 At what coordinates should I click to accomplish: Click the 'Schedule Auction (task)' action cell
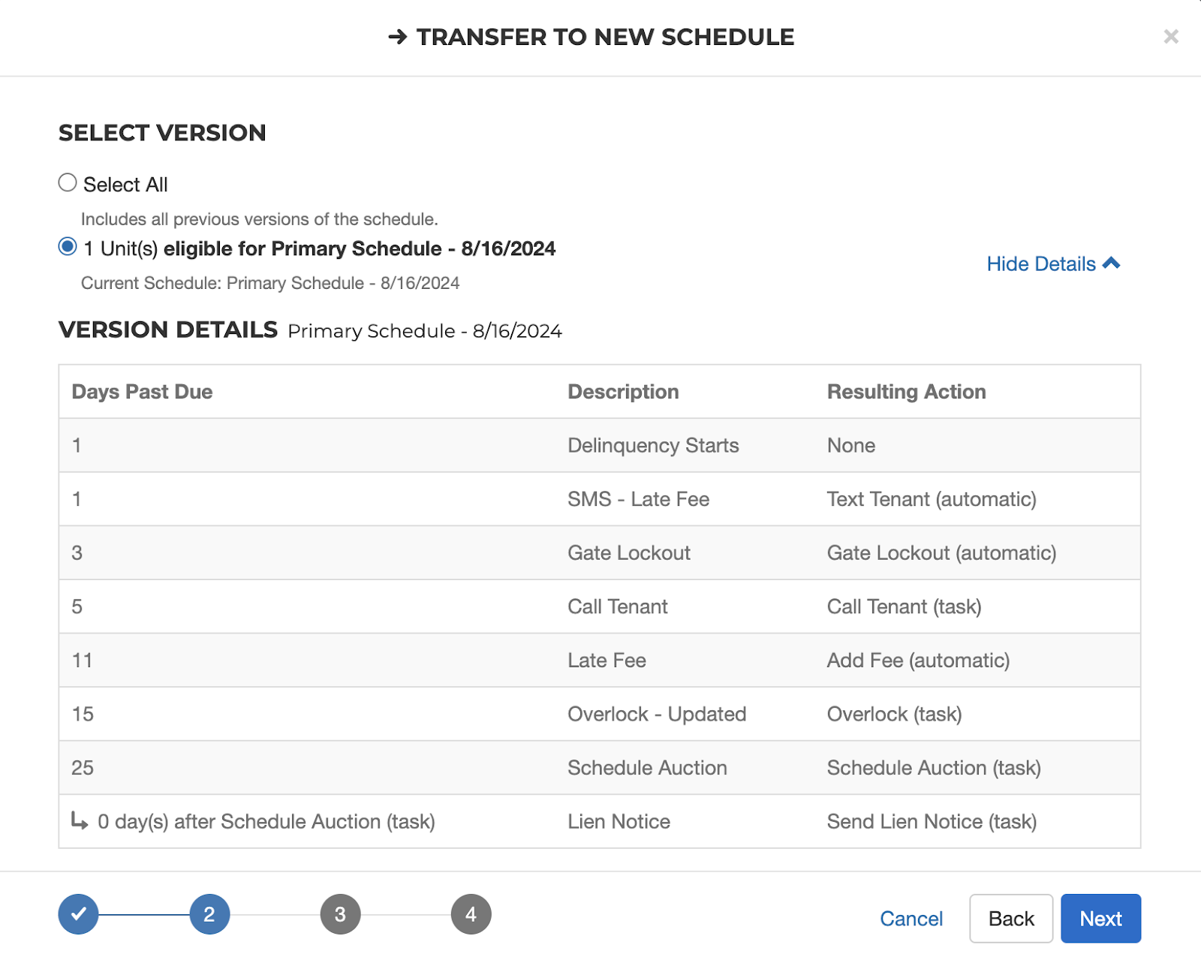point(934,768)
